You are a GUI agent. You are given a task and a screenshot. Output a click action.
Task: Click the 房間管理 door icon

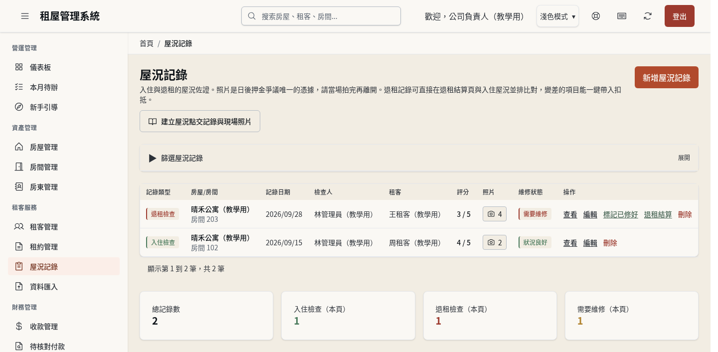[x=19, y=167]
